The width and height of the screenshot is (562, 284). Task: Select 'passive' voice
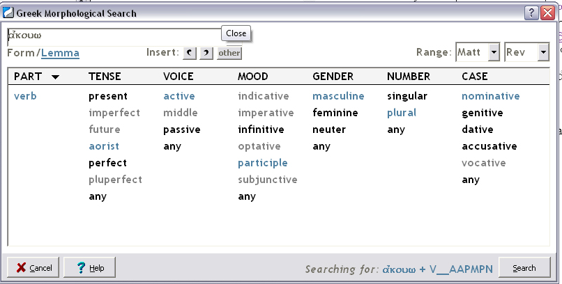tap(182, 130)
